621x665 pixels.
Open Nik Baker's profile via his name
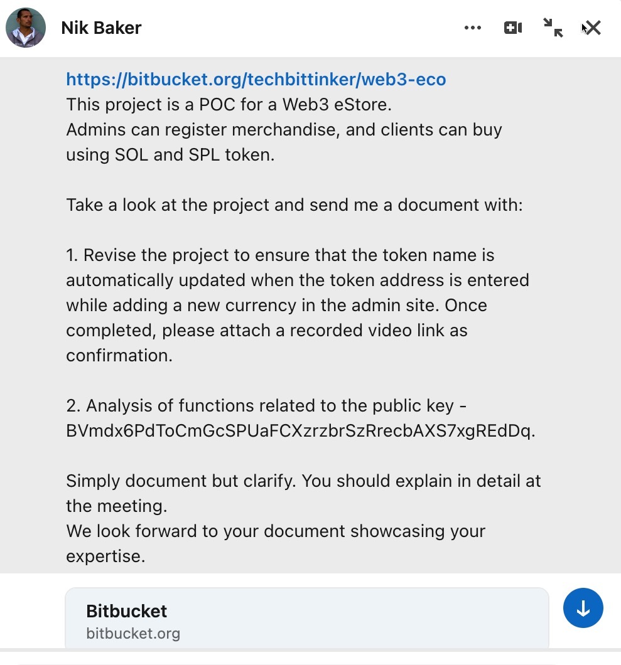(x=101, y=28)
